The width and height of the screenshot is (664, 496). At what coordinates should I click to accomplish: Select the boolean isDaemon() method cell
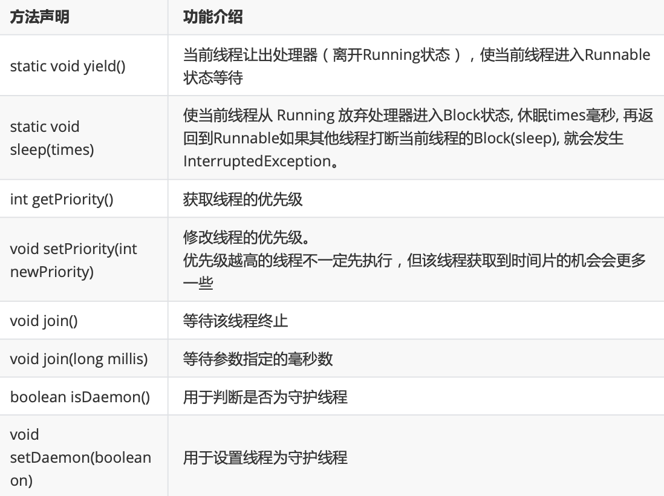click(x=84, y=396)
